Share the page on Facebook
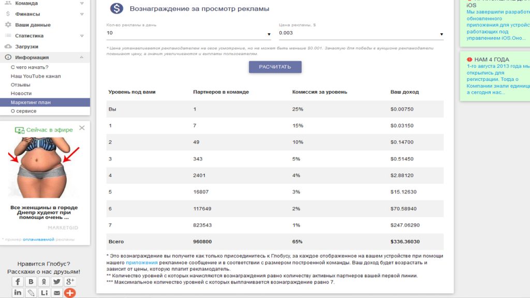Image resolution: width=530 pixels, height=298 pixels. pos(18,282)
